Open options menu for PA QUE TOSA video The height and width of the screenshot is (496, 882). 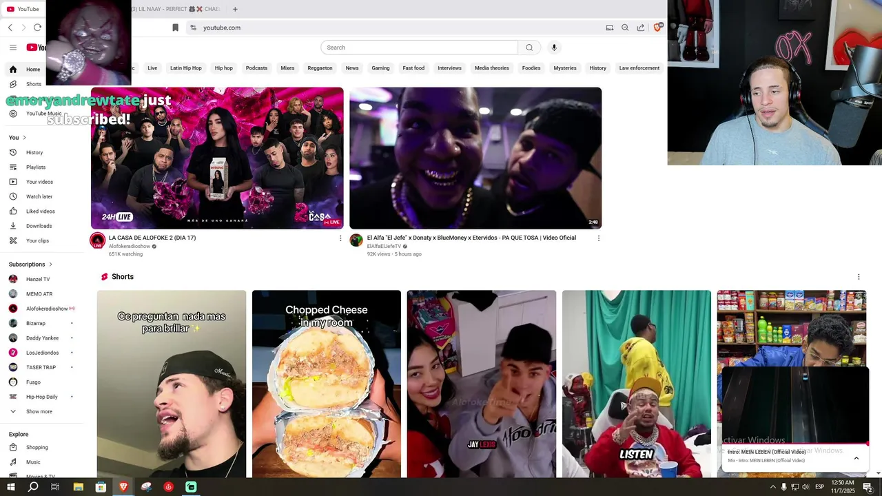(x=598, y=238)
